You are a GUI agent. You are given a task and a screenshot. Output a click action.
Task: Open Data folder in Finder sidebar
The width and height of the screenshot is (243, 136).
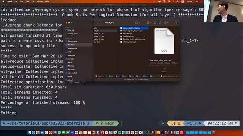(70, 76)
